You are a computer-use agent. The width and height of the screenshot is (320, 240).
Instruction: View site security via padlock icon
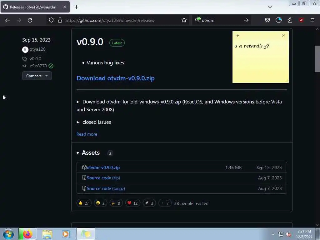[60, 20]
